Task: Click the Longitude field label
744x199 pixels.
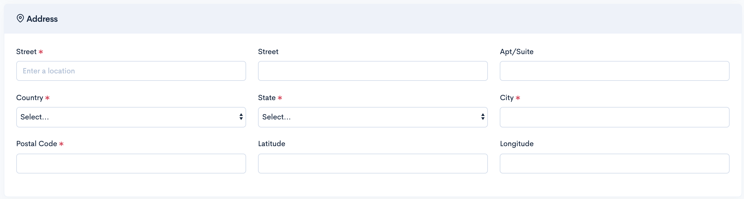Action: (517, 144)
